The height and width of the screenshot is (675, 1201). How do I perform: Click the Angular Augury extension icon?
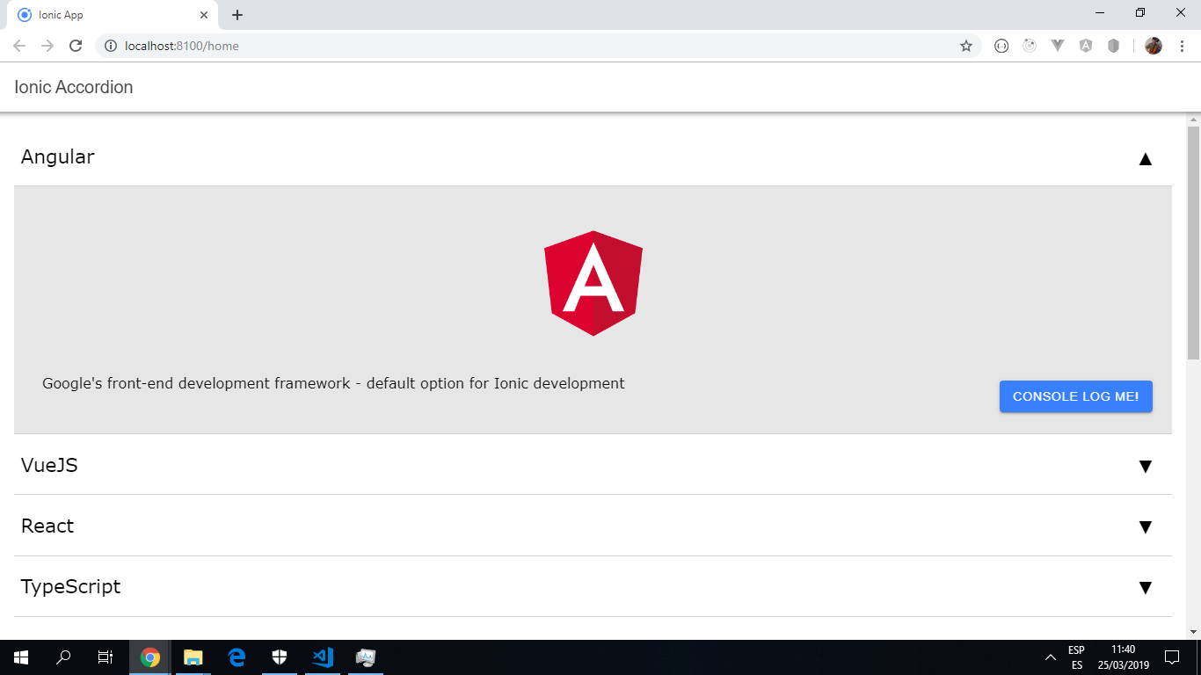click(1086, 46)
